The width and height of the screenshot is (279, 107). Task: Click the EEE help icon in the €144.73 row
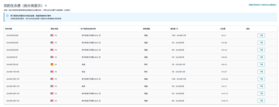coord(100,101)
